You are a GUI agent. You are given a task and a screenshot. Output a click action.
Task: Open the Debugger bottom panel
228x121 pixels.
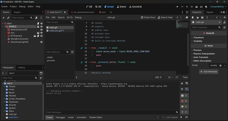tap(60, 117)
